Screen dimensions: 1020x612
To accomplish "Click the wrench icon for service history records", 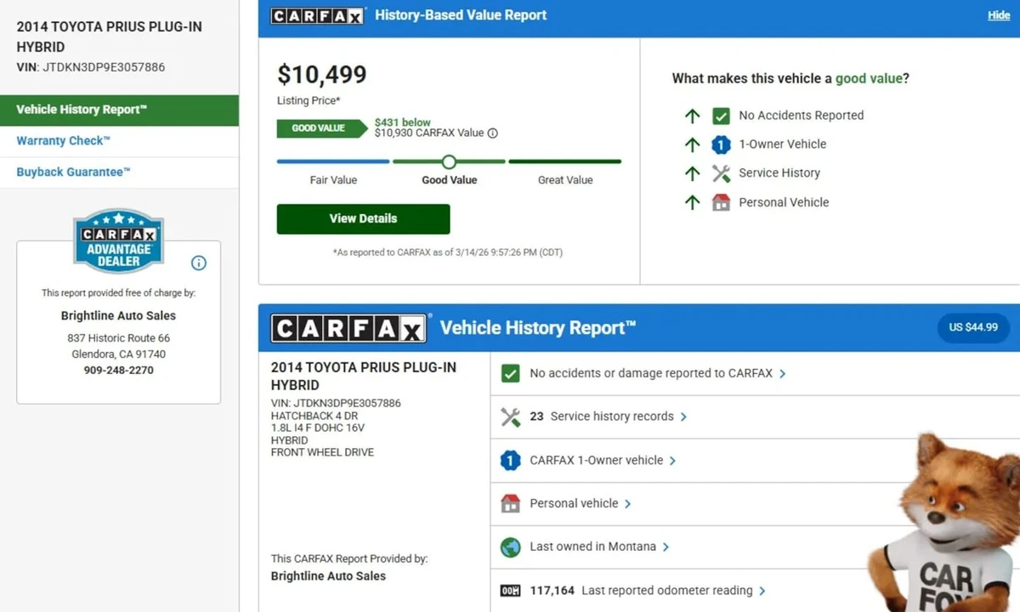I will point(510,416).
